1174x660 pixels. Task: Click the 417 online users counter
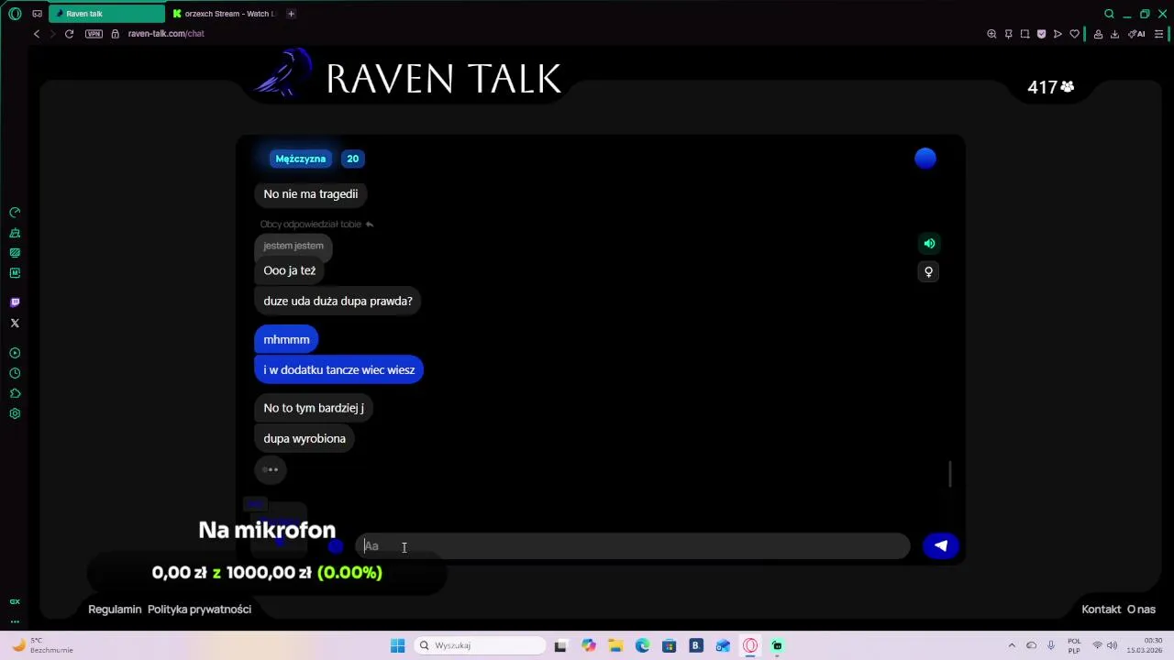click(x=1050, y=87)
